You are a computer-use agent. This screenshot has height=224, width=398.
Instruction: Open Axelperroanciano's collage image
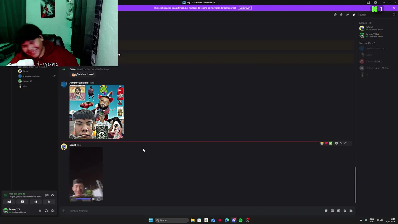coord(96,112)
